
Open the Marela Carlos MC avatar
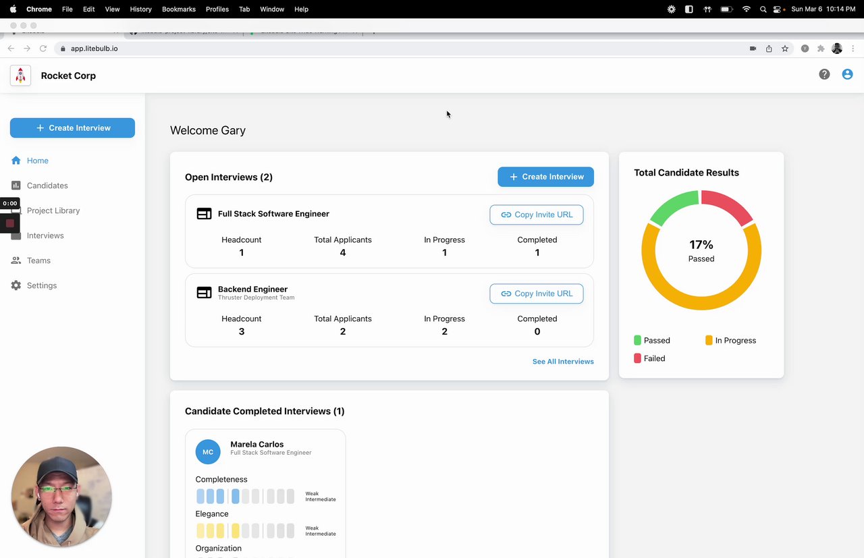point(208,452)
